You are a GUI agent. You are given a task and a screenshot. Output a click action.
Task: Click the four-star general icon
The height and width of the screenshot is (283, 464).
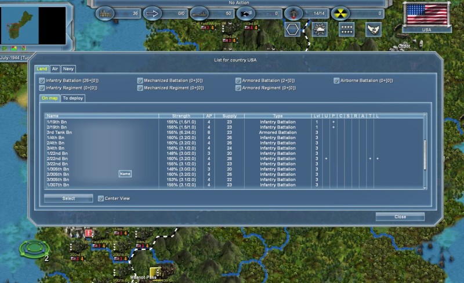click(x=347, y=29)
